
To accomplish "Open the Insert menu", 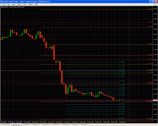I will (x=14, y=5).
